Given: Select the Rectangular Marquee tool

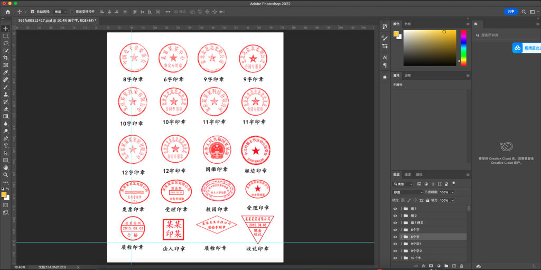Looking at the screenshot, I should 5,36.
